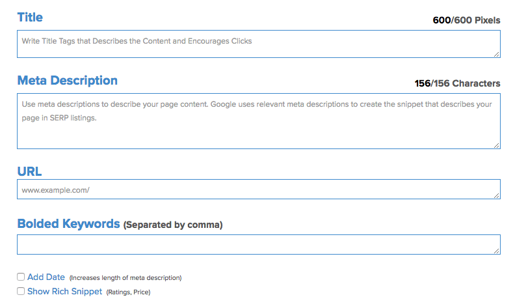Click the Add Date label text
This screenshot has height=308, width=526.
click(x=46, y=277)
